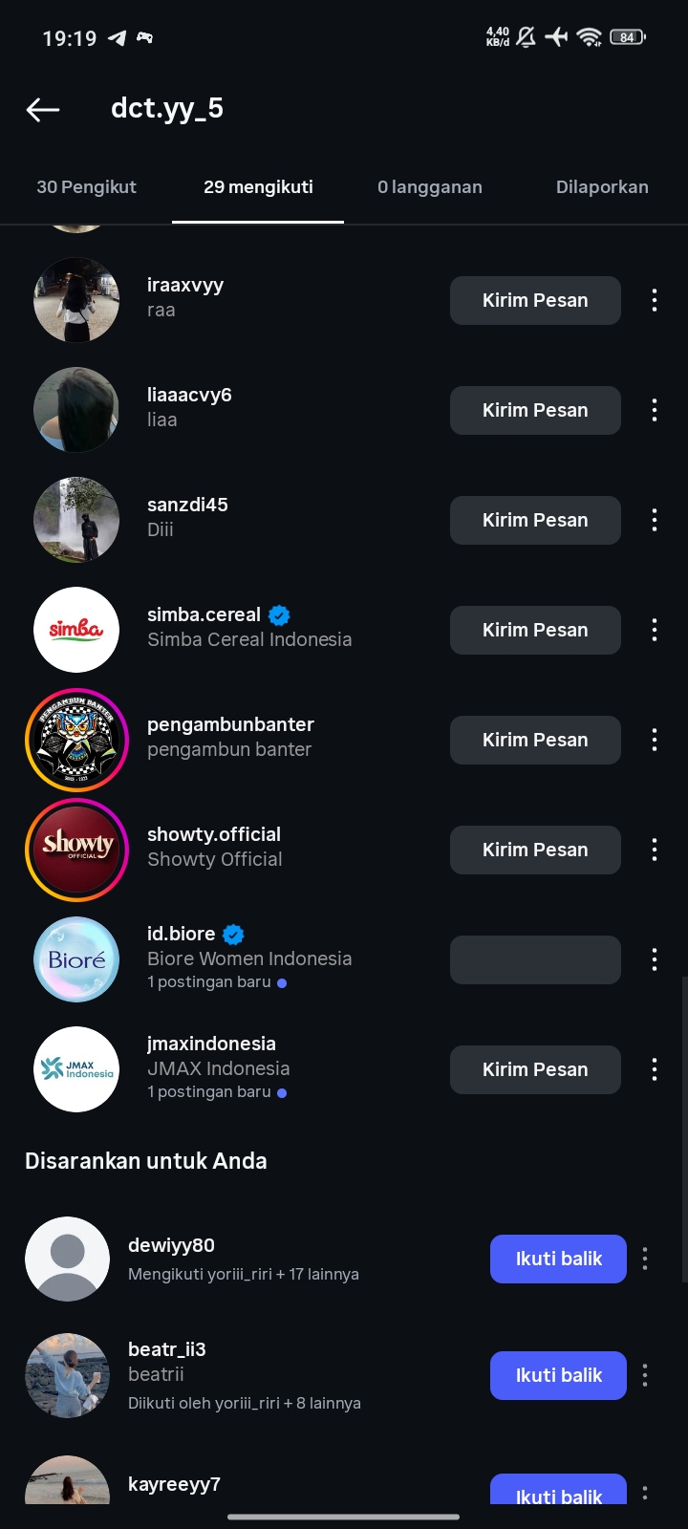Open more options for sanzdi45

click(x=655, y=520)
